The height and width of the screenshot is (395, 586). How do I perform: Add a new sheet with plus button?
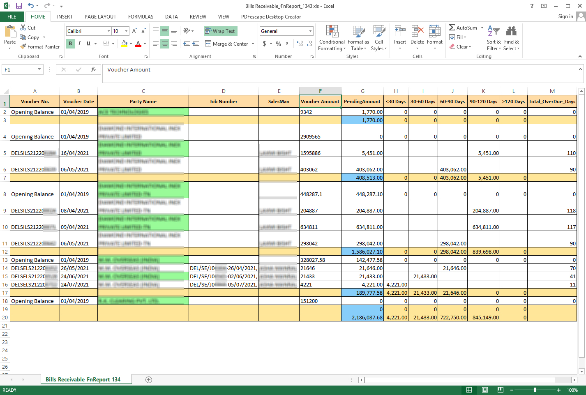(x=149, y=380)
